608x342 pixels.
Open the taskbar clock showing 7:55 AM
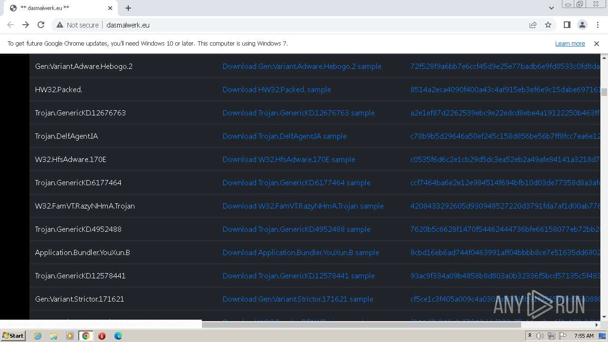pyautogui.click(x=584, y=336)
